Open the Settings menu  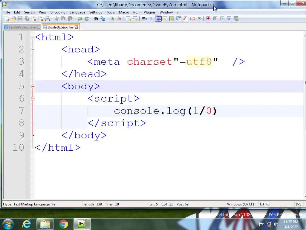tap(95, 12)
